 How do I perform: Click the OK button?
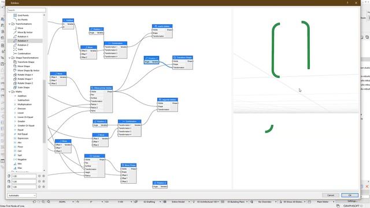350,195
